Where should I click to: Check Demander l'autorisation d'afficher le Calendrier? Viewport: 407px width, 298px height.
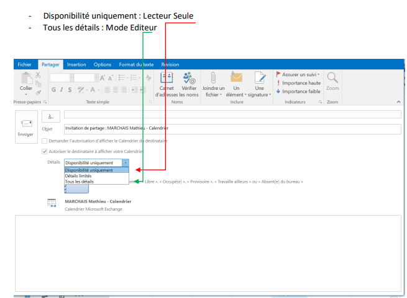click(44, 141)
